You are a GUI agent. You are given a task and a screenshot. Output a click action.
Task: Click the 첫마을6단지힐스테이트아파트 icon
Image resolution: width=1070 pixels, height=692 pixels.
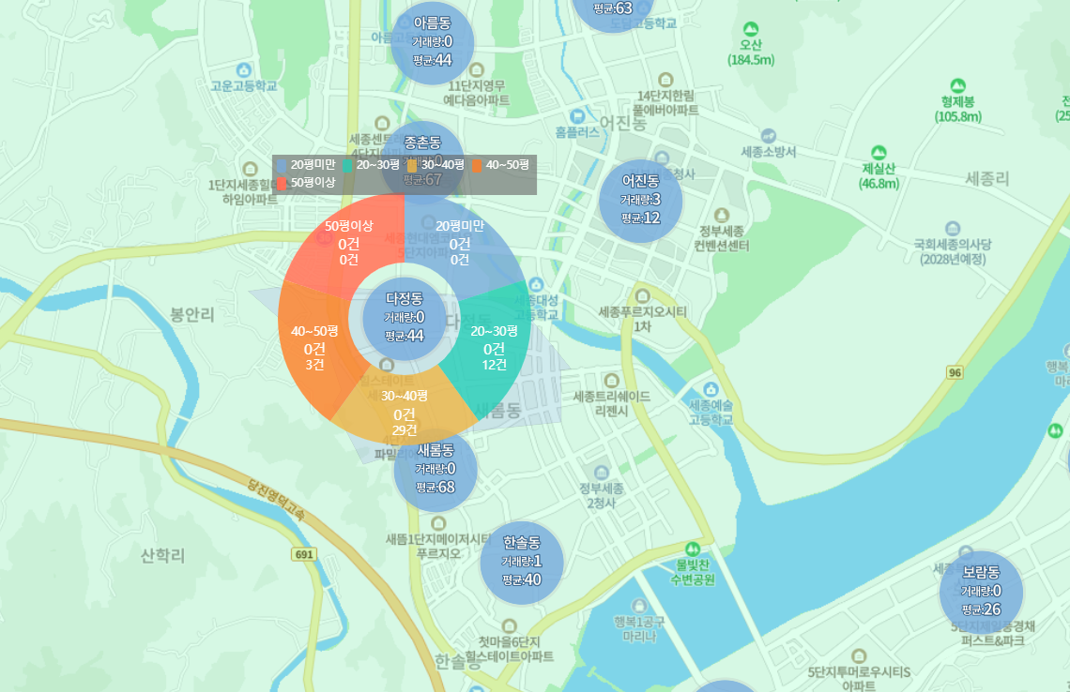[509, 626]
